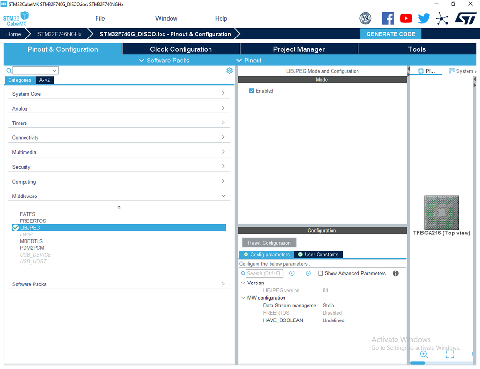Click the TFBGA216 chip thumbnail
Image resolution: width=480 pixels, height=369 pixels.
coord(442,212)
